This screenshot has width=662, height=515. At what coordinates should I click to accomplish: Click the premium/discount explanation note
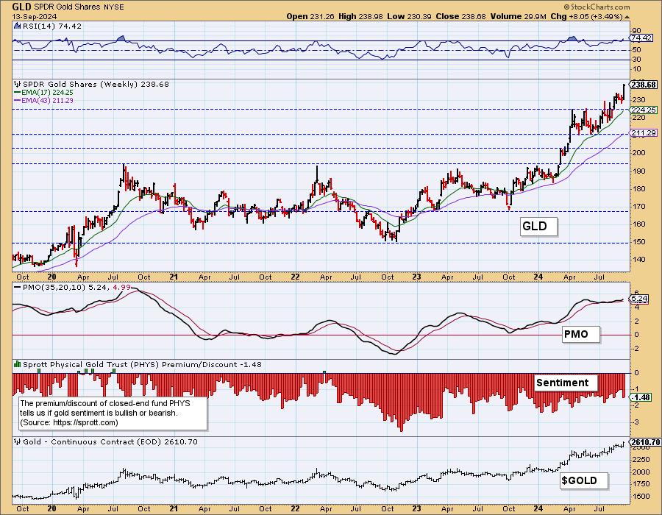[x=113, y=413]
